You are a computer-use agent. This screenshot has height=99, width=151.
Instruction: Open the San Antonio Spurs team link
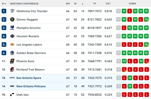pyautogui.click(x=29, y=78)
